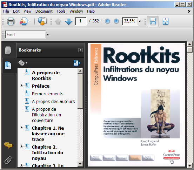Open the Edit menu
Screen dimensions: 194x170
16,11
